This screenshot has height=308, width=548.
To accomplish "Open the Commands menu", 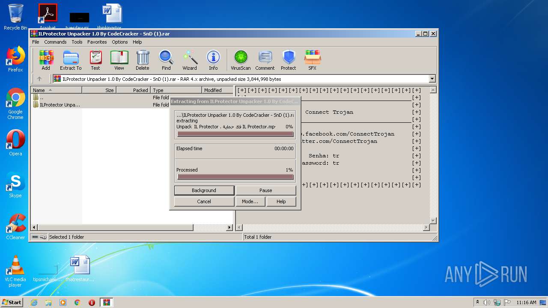I will click(55, 42).
